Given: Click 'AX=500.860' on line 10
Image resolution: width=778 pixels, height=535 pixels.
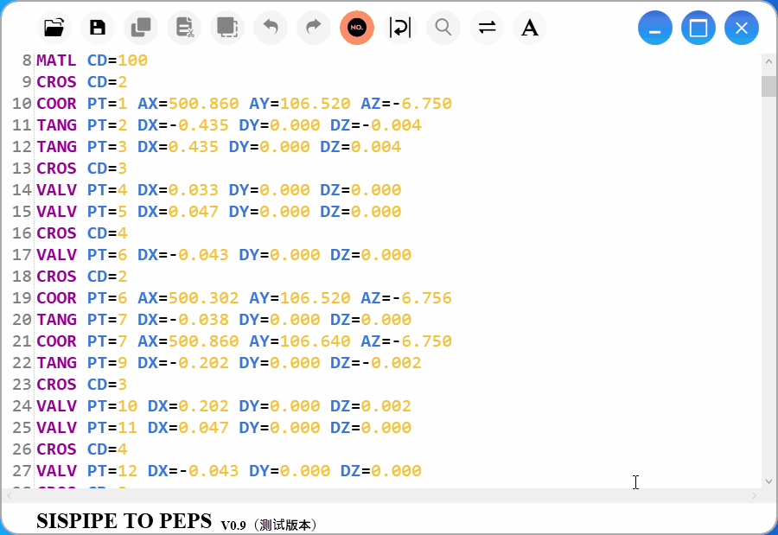Looking at the screenshot, I should click(x=188, y=104).
